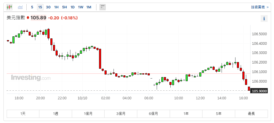This screenshot has width=274, height=123.
Task: Show the 1年 time range
Action: tap(186, 114)
